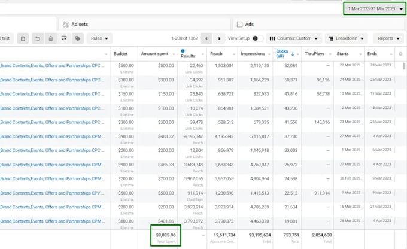Click the 864,901 reach cell
This screenshot has width=407, height=249.
coord(226,108)
